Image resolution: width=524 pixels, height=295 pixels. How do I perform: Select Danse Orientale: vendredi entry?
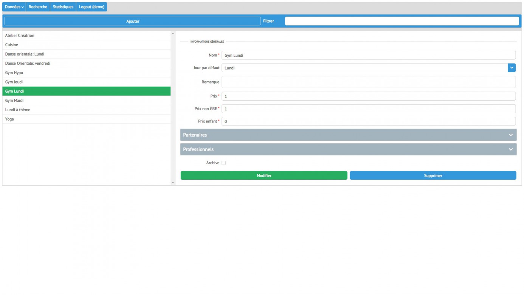(x=87, y=63)
